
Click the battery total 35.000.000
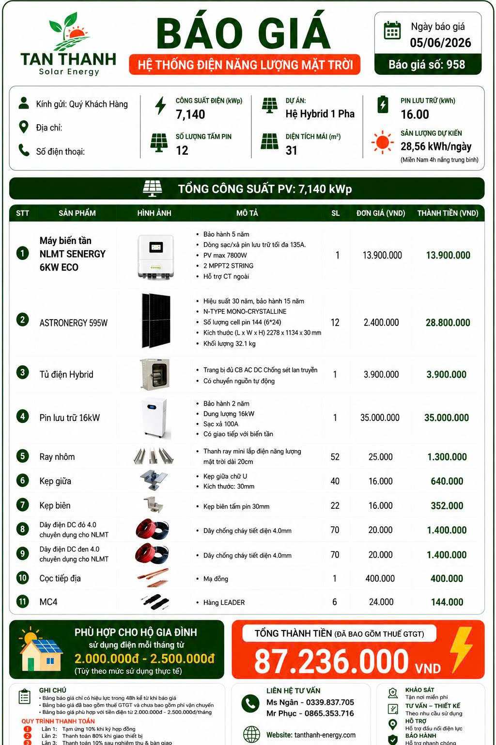[x=447, y=418]
